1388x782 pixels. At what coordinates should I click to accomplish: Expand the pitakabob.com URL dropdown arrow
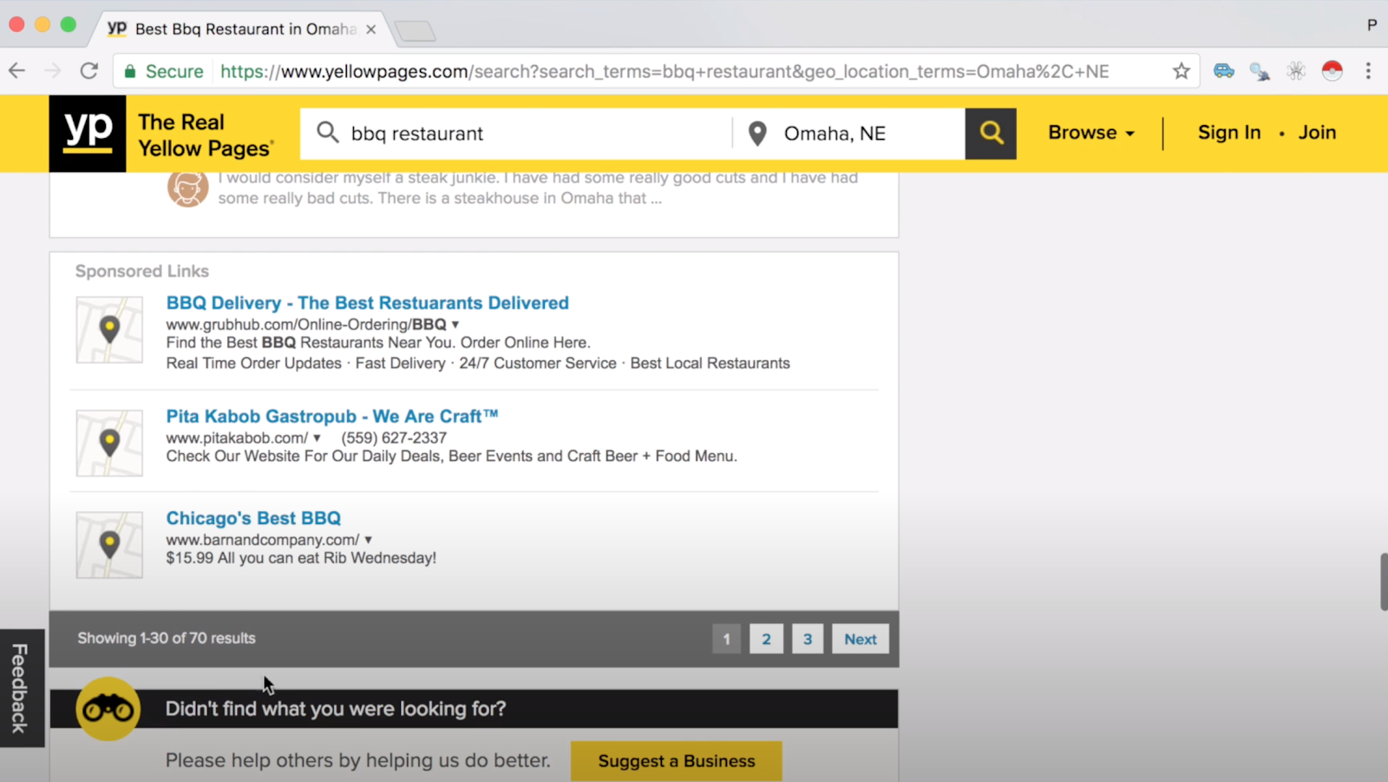pyautogui.click(x=317, y=438)
